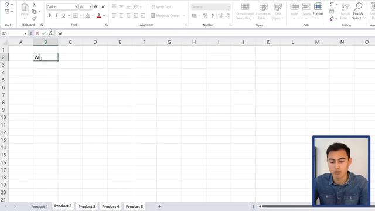
Task: Toggle Center alignment
Action: pos(121,16)
